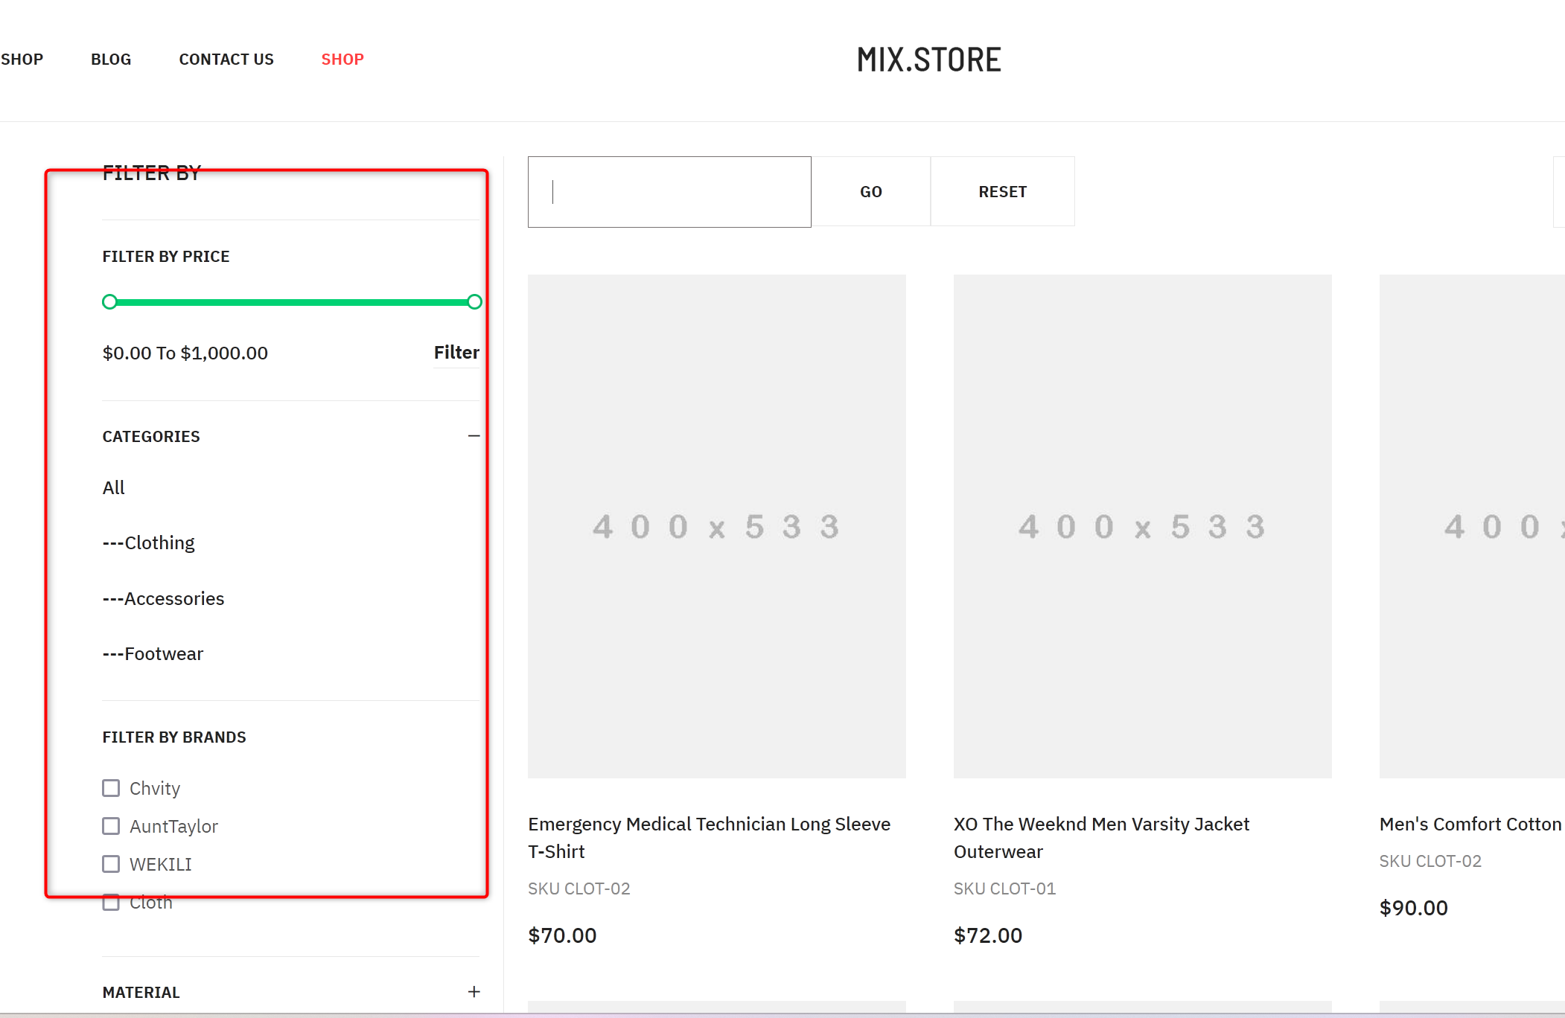This screenshot has width=1565, height=1018.
Task: Open the BLOG menu item
Action: pos(111,60)
